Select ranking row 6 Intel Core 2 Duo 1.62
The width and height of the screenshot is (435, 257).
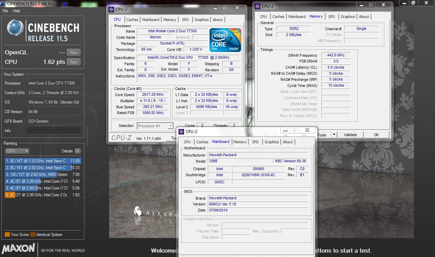(43, 195)
